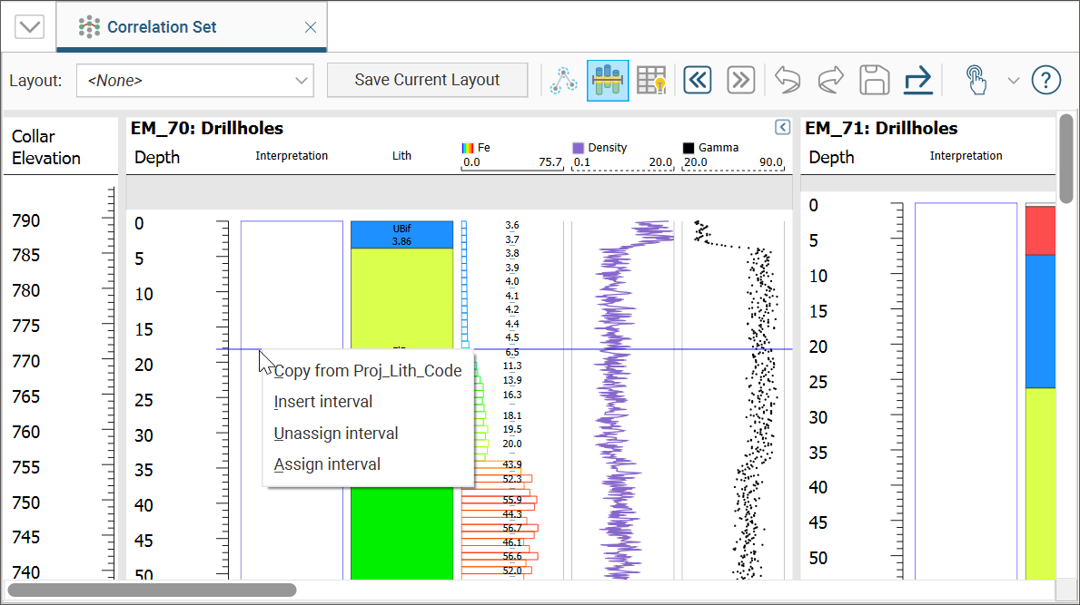Open the Layout dropdown showing None
Screen dimensions: 1080x605
195,81
